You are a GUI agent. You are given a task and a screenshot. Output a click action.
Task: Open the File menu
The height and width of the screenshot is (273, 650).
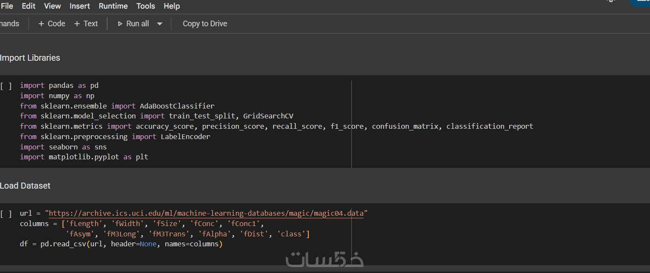pyautogui.click(x=7, y=6)
